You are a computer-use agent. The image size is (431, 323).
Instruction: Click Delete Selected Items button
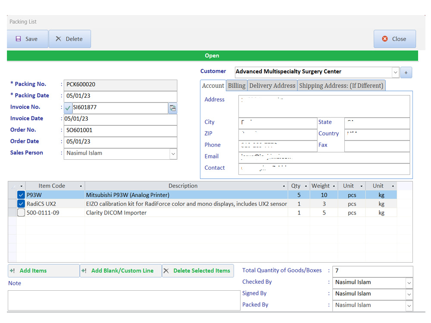(x=198, y=271)
